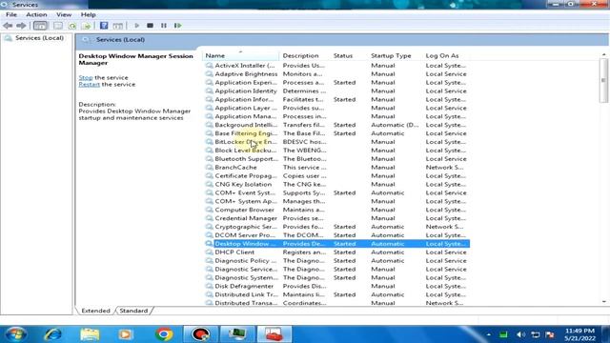Switch to the Standard tab
610x343 pixels.
(133, 311)
